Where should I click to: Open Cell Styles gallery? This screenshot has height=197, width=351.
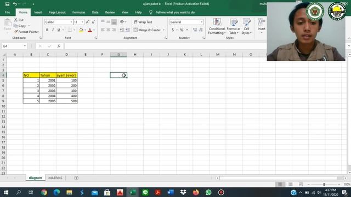[246, 26]
